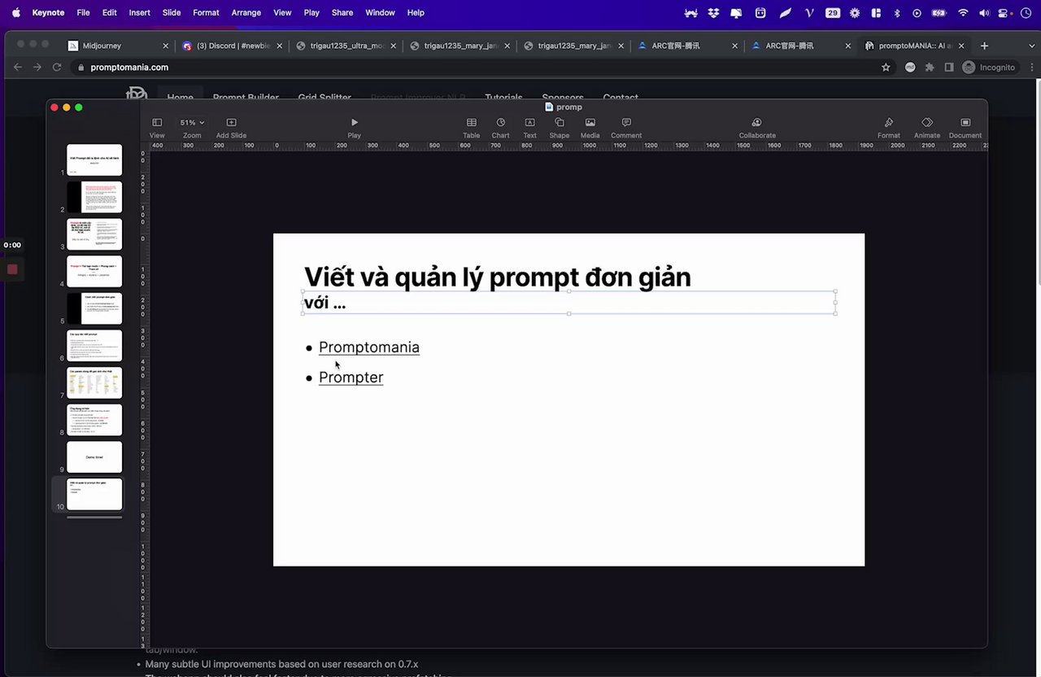This screenshot has width=1041, height=677.
Task: Show the Format inspector
Action: click(x=889, y=128)
